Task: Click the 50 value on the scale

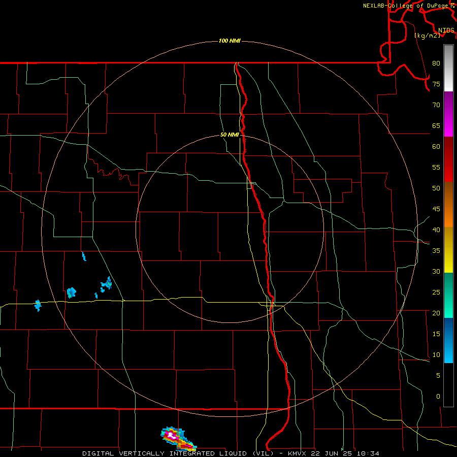Action: click(x=436, y=188)
